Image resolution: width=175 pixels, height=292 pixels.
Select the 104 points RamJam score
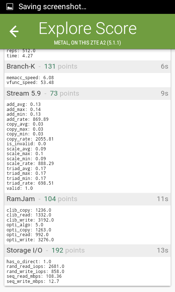tap(61, 199)
